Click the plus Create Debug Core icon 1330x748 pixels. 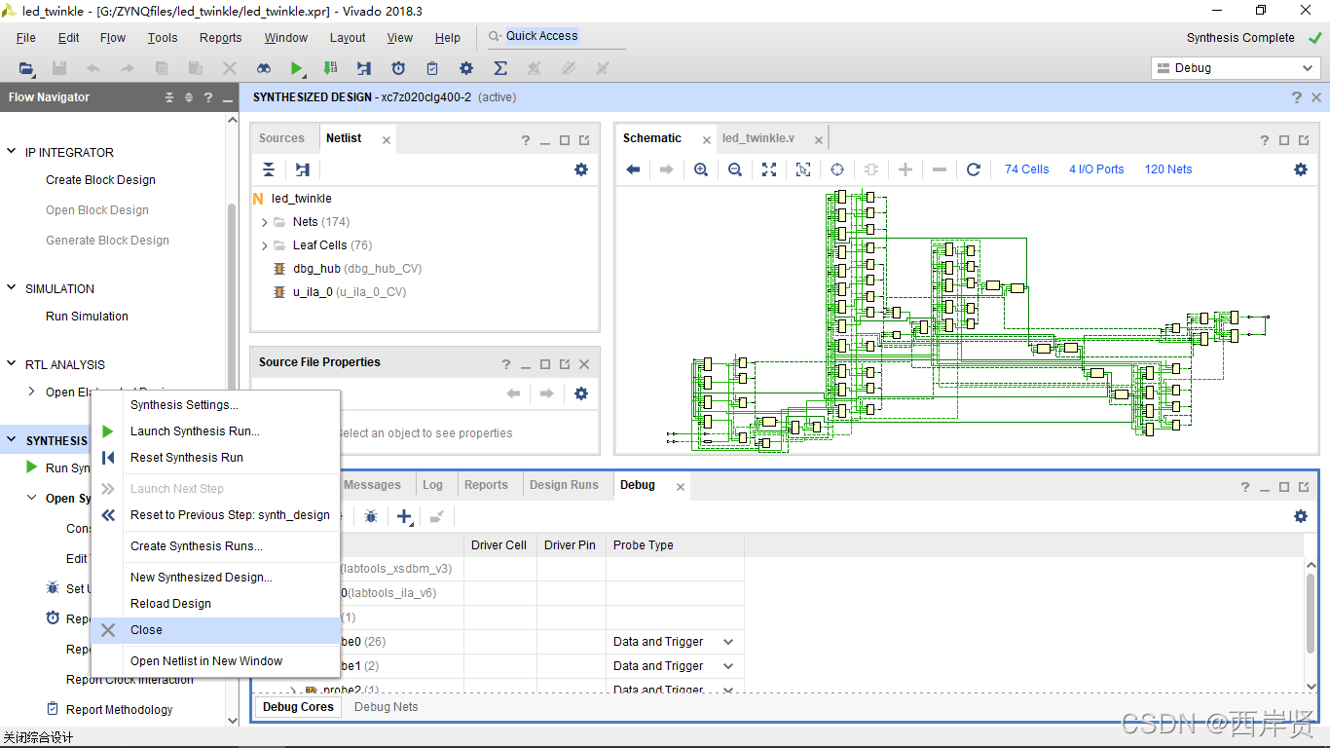click(405, 516)
